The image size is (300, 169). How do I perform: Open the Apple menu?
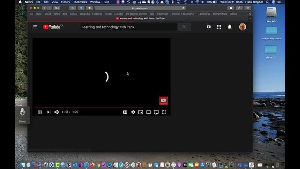tap(20, 2)
